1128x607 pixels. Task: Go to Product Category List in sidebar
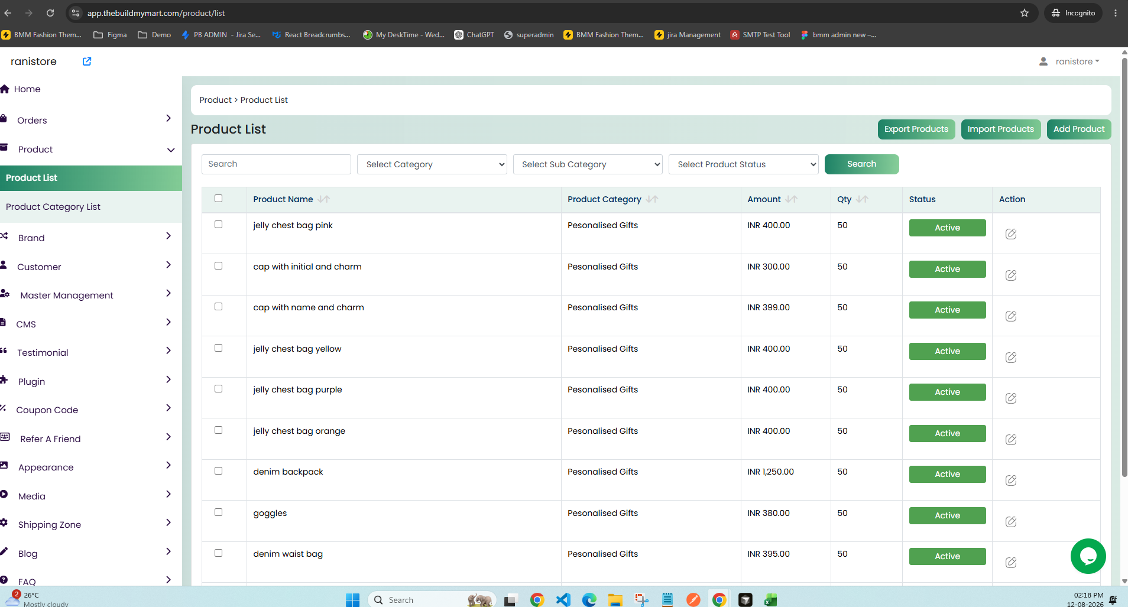tap(53, 207)
